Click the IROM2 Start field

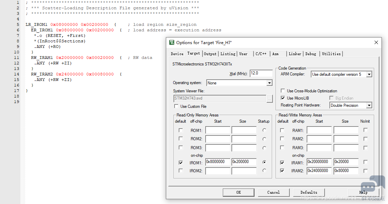pos(218,171)
